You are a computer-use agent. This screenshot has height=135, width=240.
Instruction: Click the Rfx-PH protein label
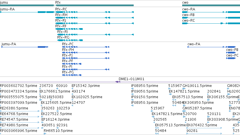pos(68,50)
